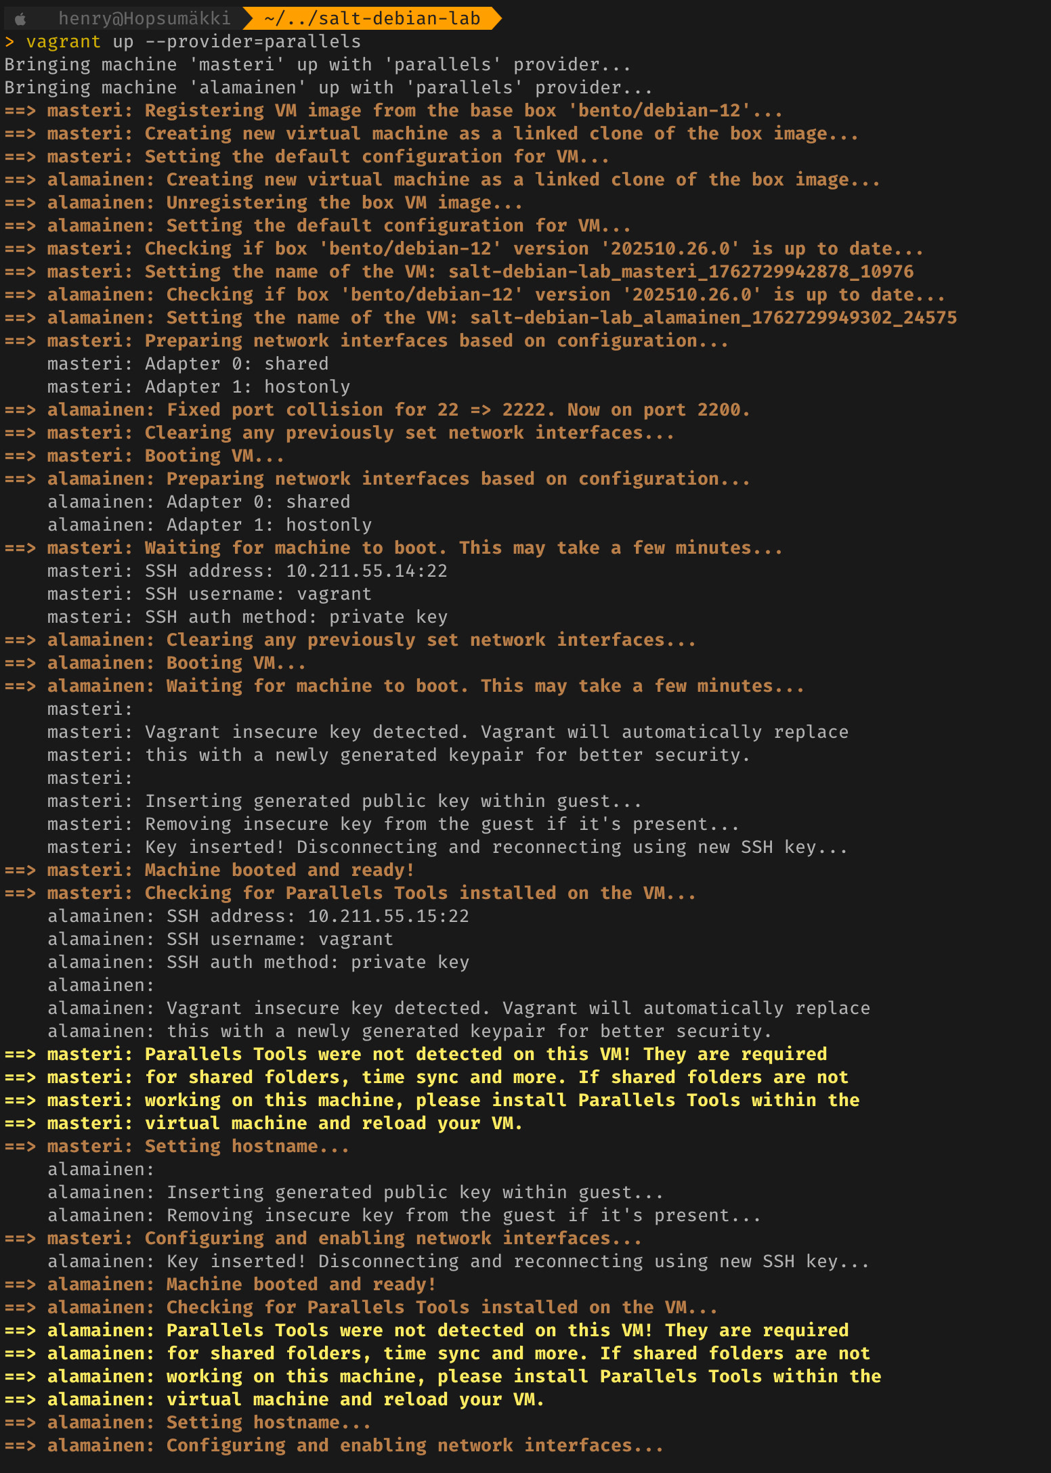This screenshot has height=1473, width=1051.
Task: Click 'alamainen: SSH auth method: private key'
Action: [258, 963]
